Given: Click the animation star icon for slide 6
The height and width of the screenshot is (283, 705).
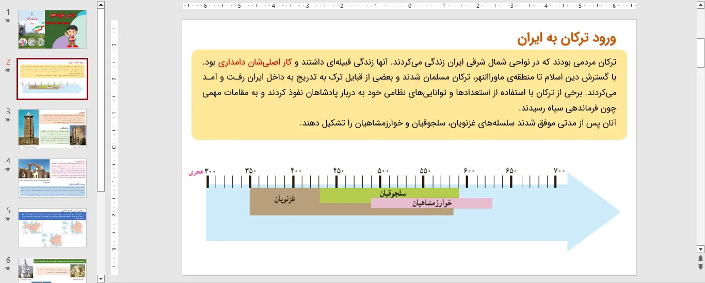Looking at the screenshot, I should click(8, 269).
